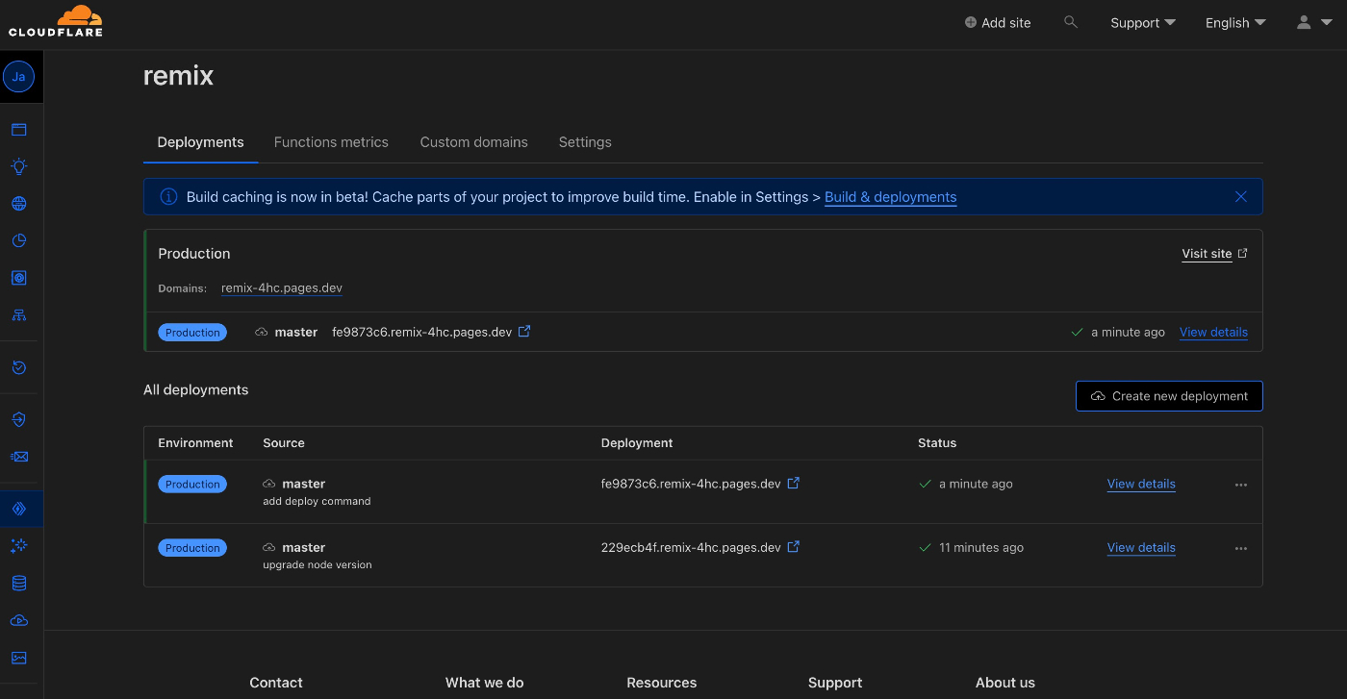The height and width of the screenshot is (699, 1347).
Task: Switch to the Settings tab
Action: [585, 142]
